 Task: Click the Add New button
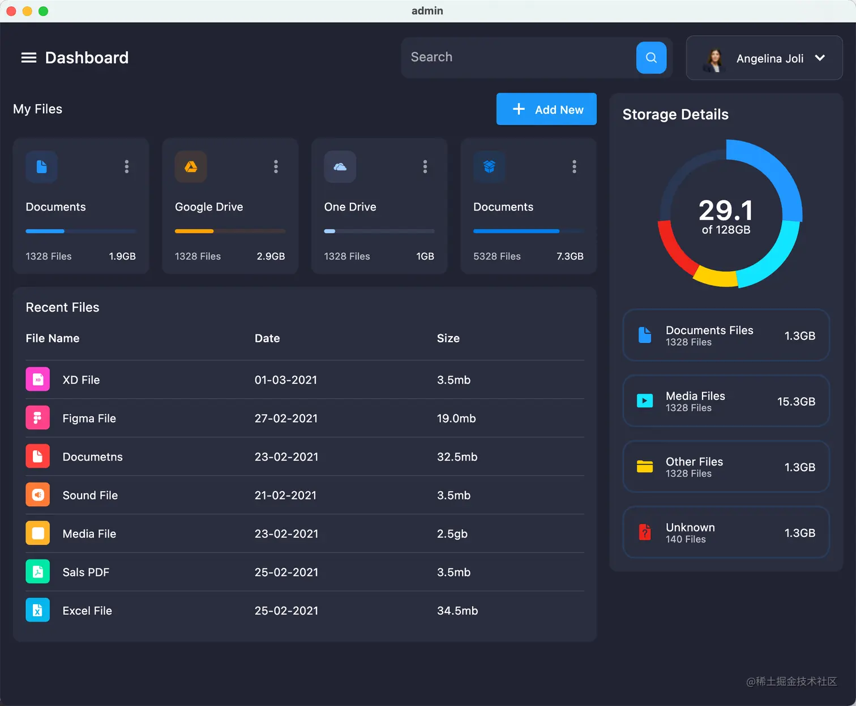(x=546, y=109)
